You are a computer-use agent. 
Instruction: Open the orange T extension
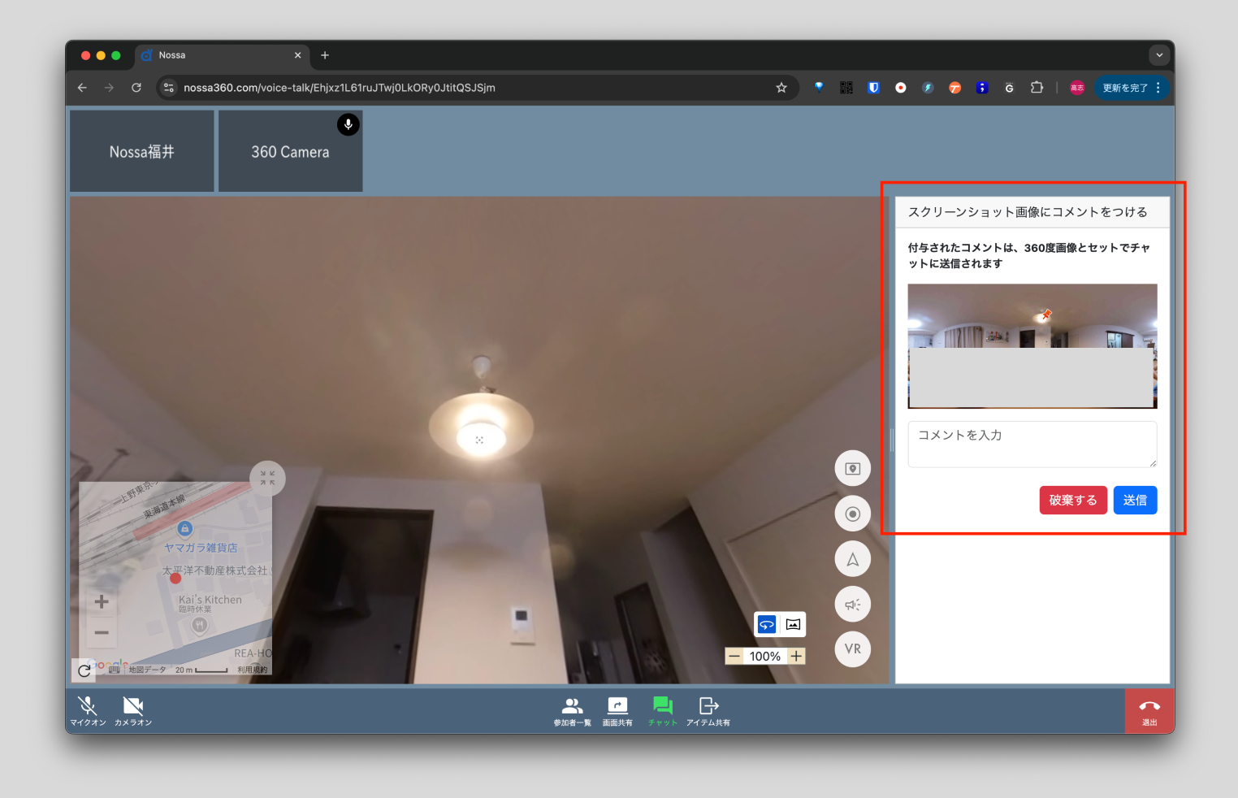pyautogui.click(x=955, y=88)
